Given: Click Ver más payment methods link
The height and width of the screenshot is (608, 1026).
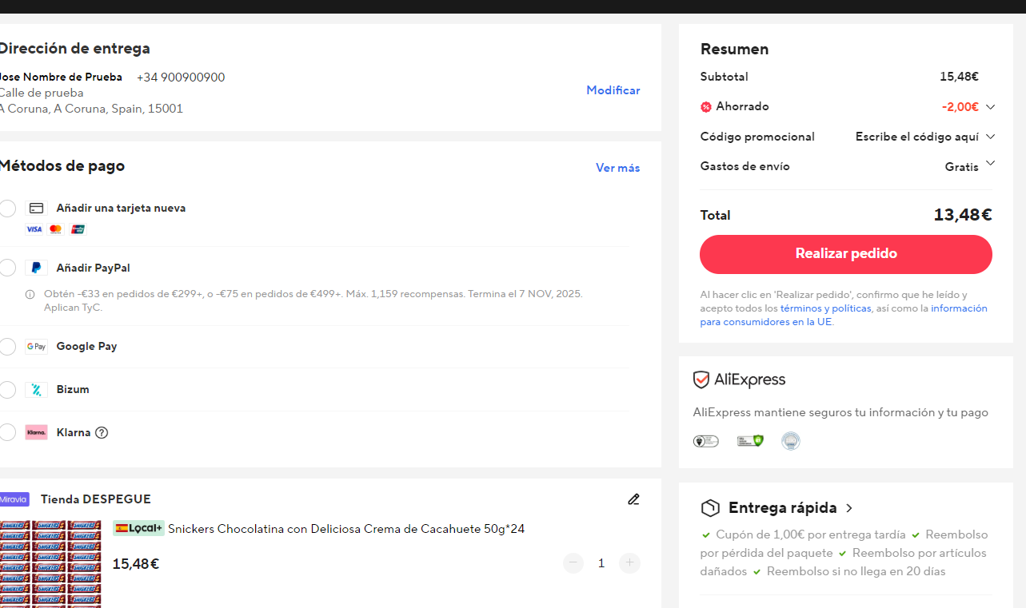Looking at the screenshot, I should click(x=618, y=168).
